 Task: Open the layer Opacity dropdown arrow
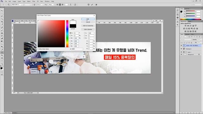pyautogui.click(x=201, y=40)
